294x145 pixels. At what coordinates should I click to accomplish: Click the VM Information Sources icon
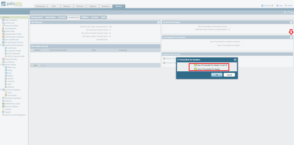pyautogui.click(x=3, y=42)
